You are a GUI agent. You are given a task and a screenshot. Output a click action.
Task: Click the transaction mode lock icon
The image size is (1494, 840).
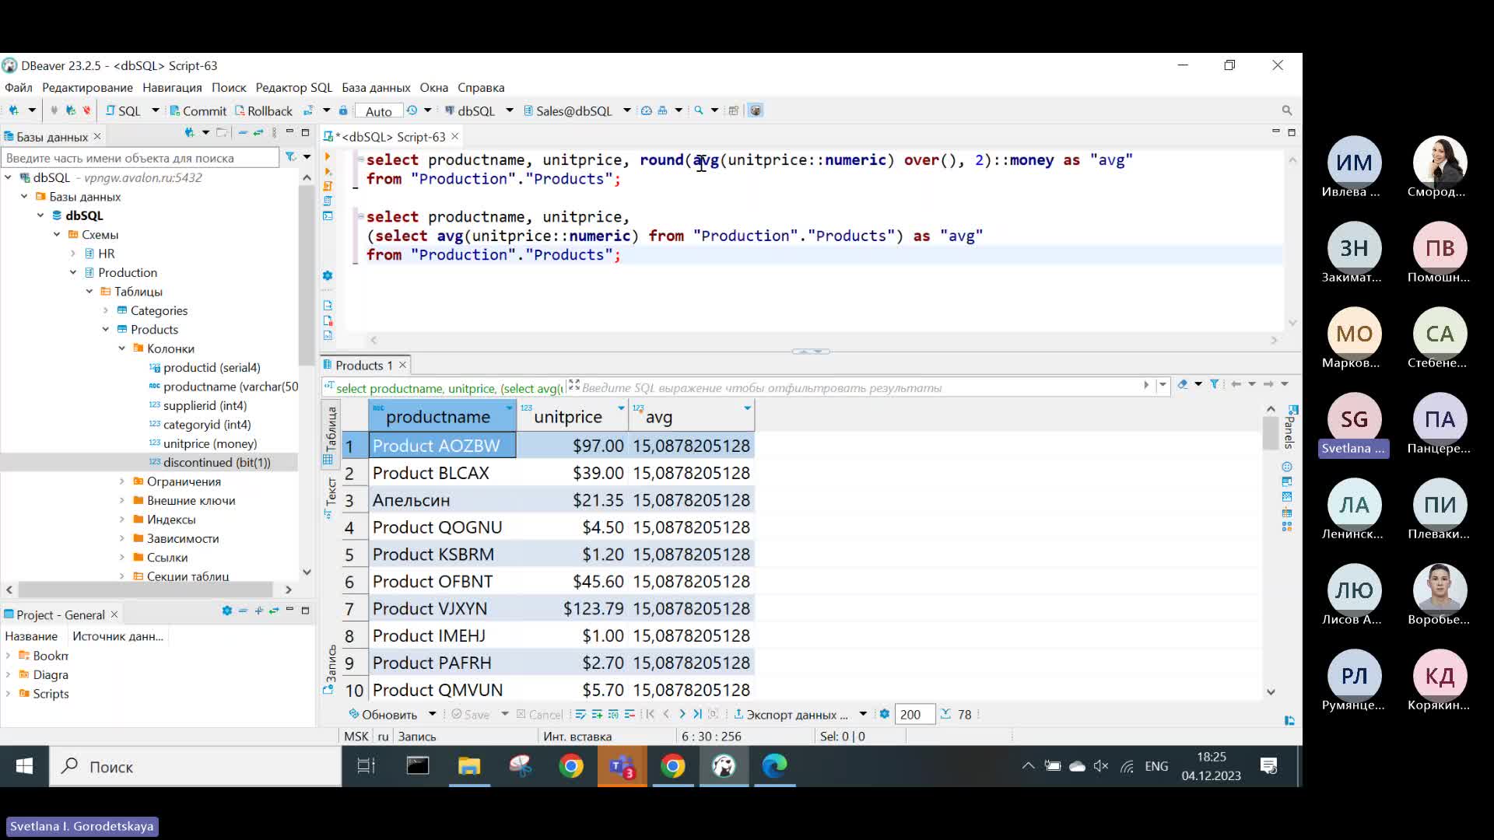(x=343, y=110)
